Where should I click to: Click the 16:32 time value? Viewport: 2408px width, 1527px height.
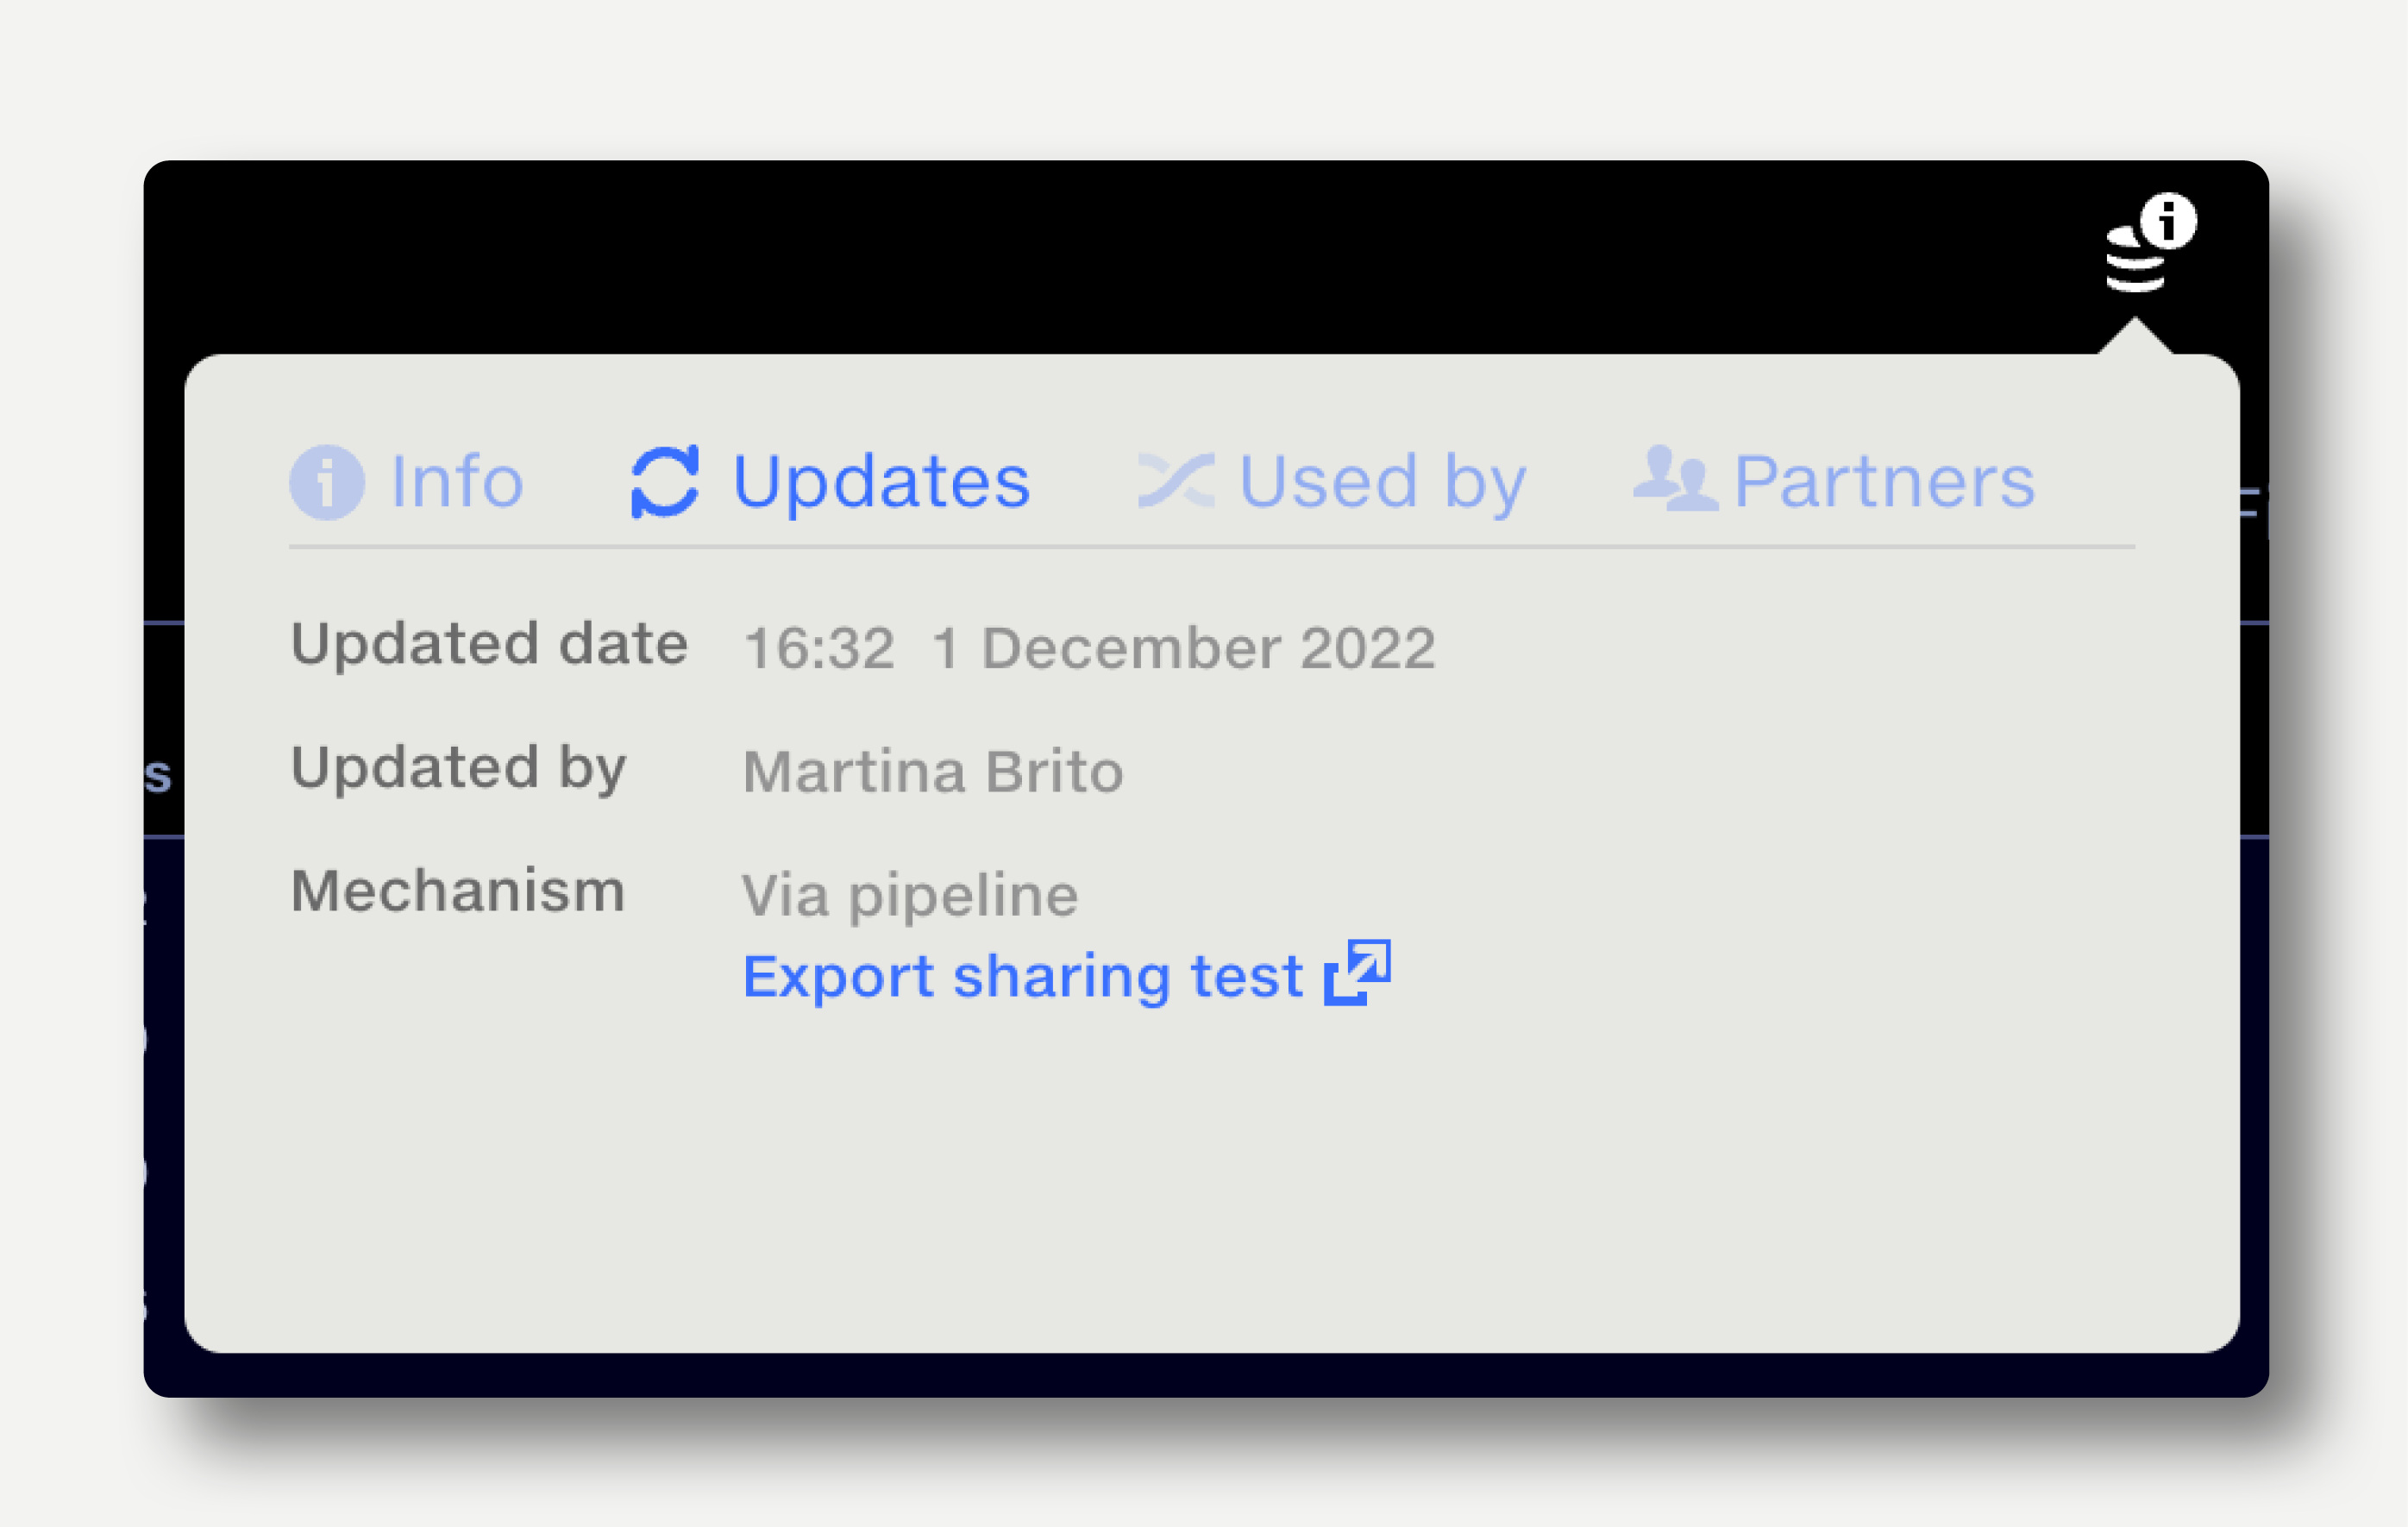(819, 648)
